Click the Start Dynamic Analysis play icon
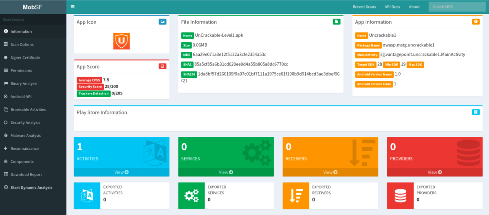The image size is (489, 215). point(6,188)
